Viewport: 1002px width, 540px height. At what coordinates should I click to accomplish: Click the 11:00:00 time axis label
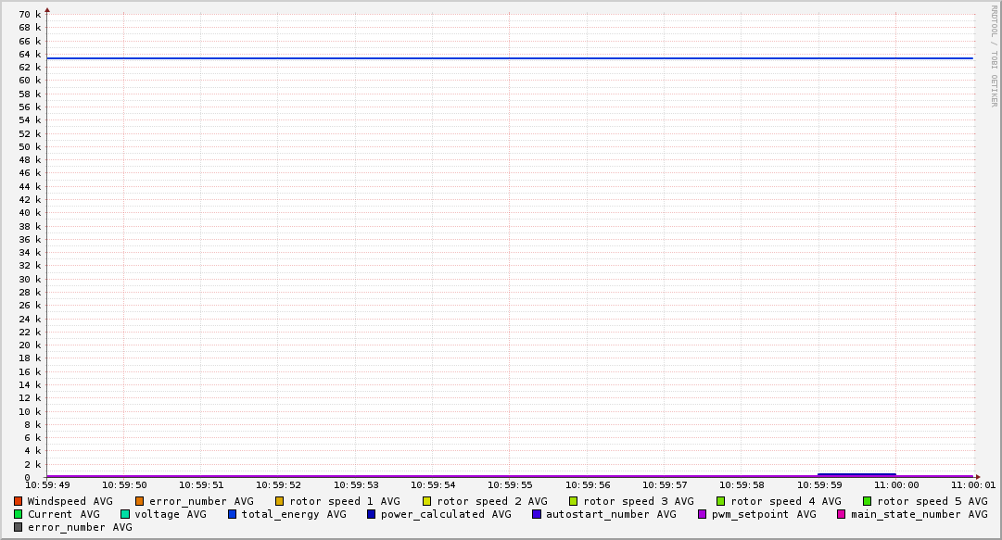(895, 484)
